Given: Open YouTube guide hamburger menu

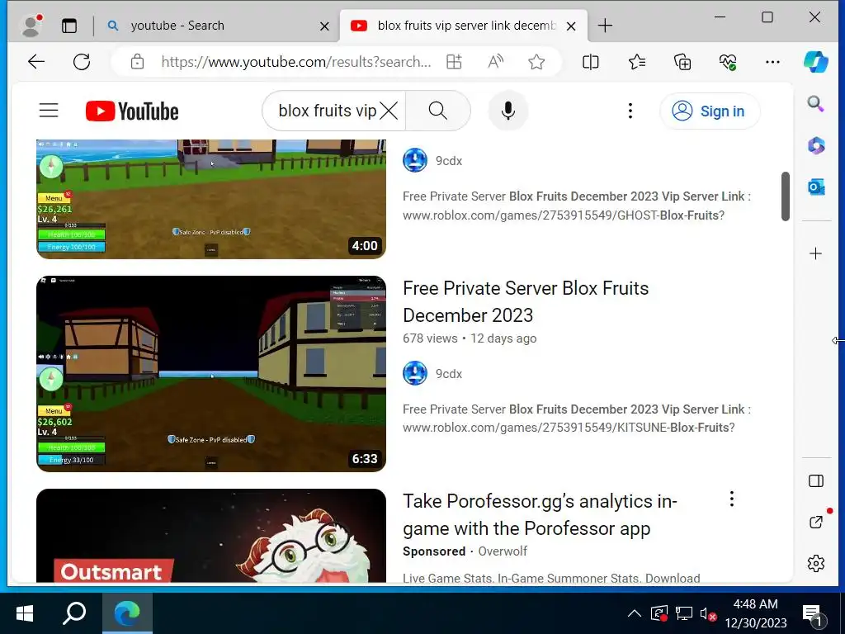Looking at the screenshot, I should (x=49, y=111).
